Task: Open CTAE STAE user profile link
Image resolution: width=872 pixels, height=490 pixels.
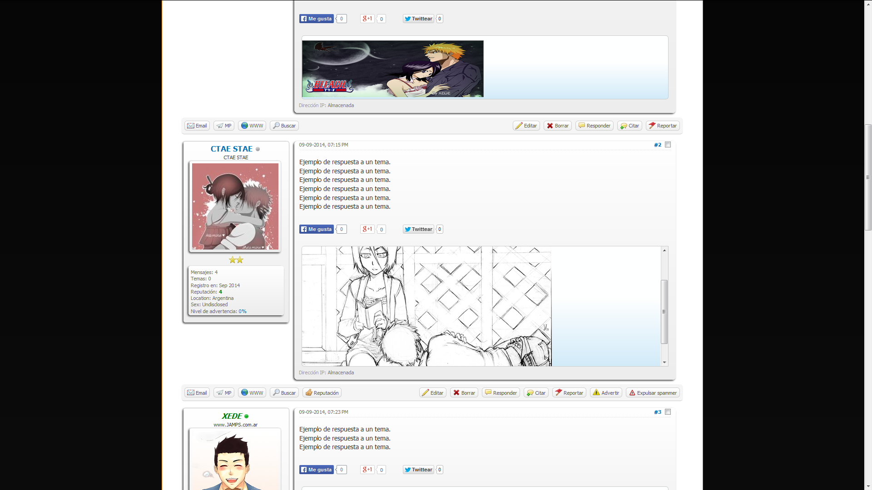Action: [x=231, y=149]
